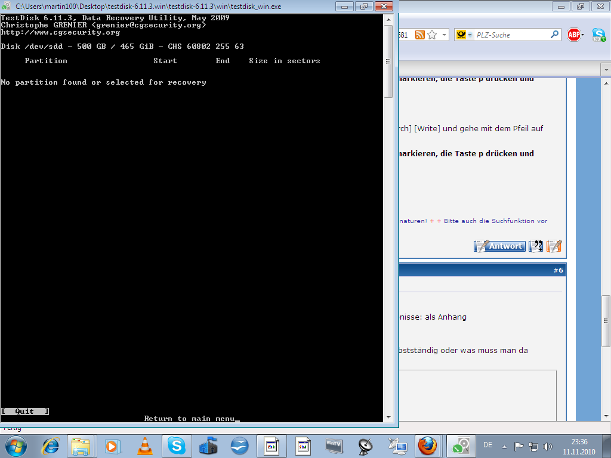The height and width of the screenshot is (458, 611).
Task: Open the tab list dropdown in Firefox
Action: 606,70
